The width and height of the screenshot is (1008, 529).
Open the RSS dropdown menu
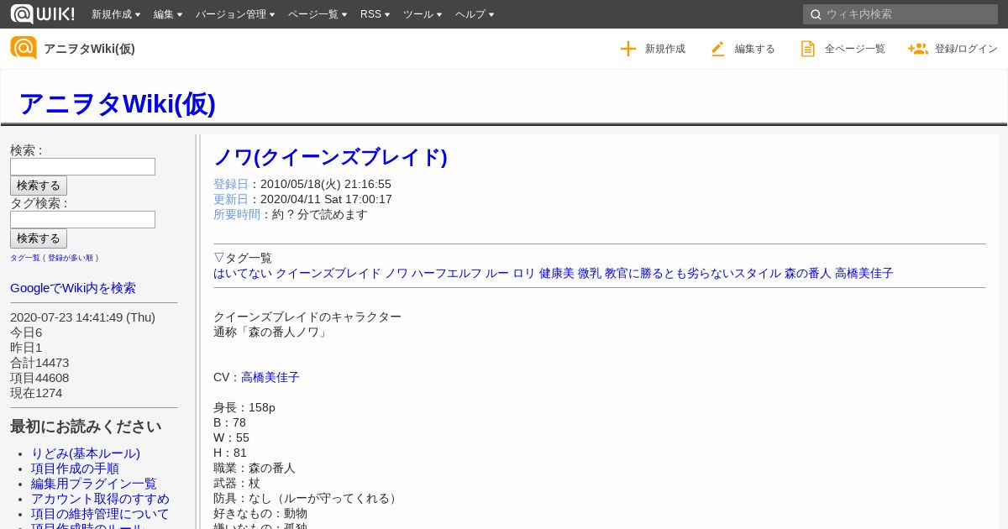(375, 14)
